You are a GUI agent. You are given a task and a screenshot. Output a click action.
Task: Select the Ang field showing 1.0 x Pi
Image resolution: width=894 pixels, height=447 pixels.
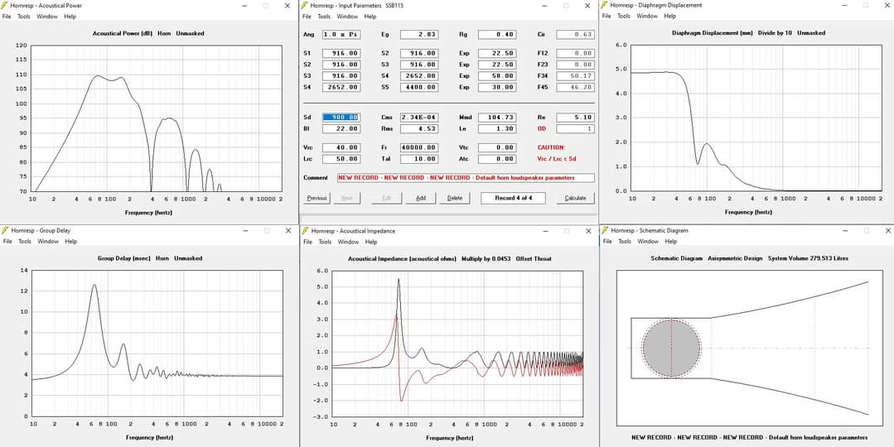click(x=341, y=35)
